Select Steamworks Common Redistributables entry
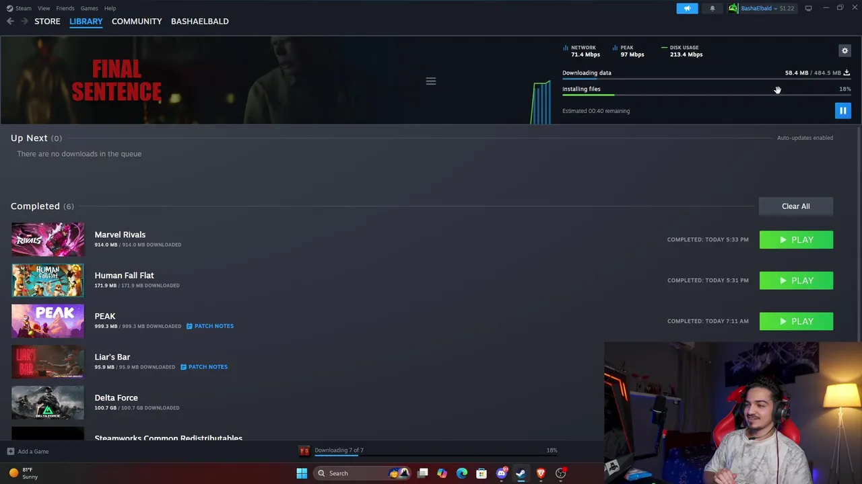 tap(168, 438)
